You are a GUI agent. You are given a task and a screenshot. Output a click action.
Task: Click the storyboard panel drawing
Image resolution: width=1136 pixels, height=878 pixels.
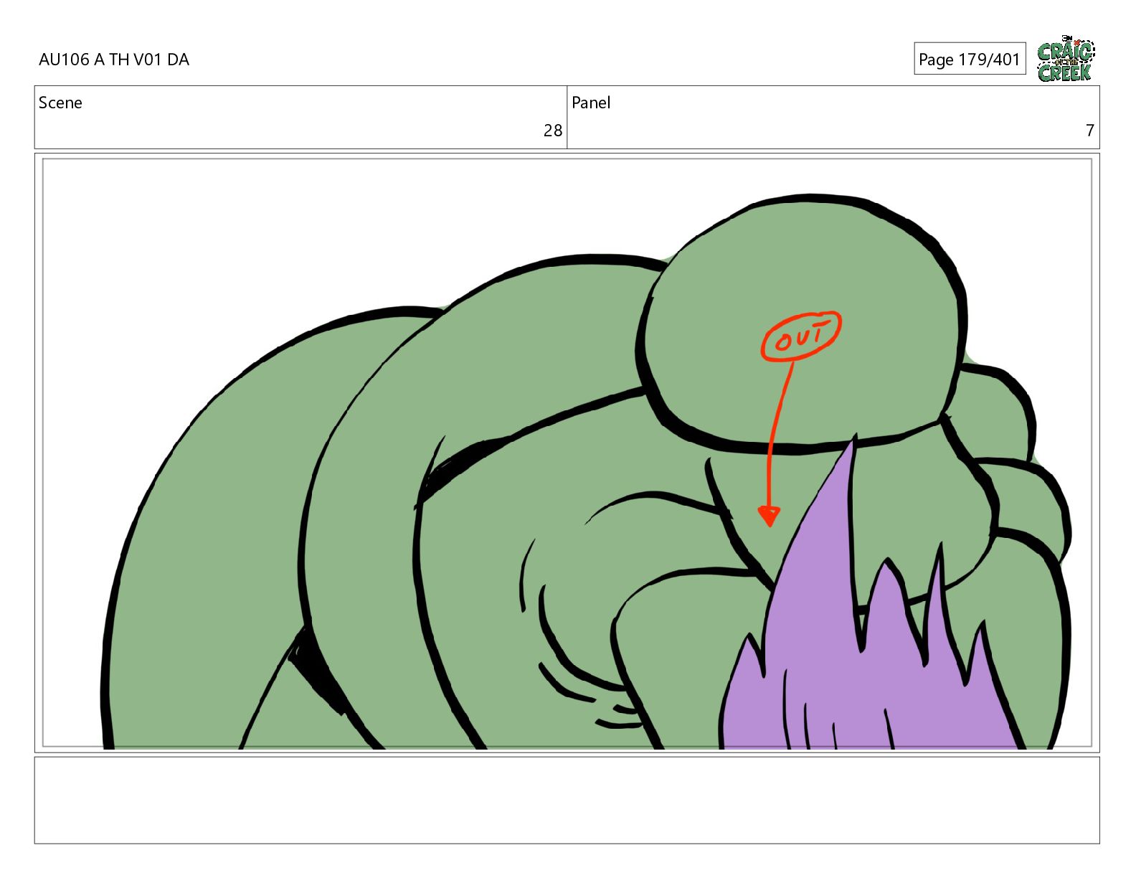567,453
